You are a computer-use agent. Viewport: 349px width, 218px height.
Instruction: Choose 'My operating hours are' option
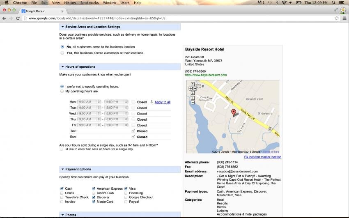[62, 91]
